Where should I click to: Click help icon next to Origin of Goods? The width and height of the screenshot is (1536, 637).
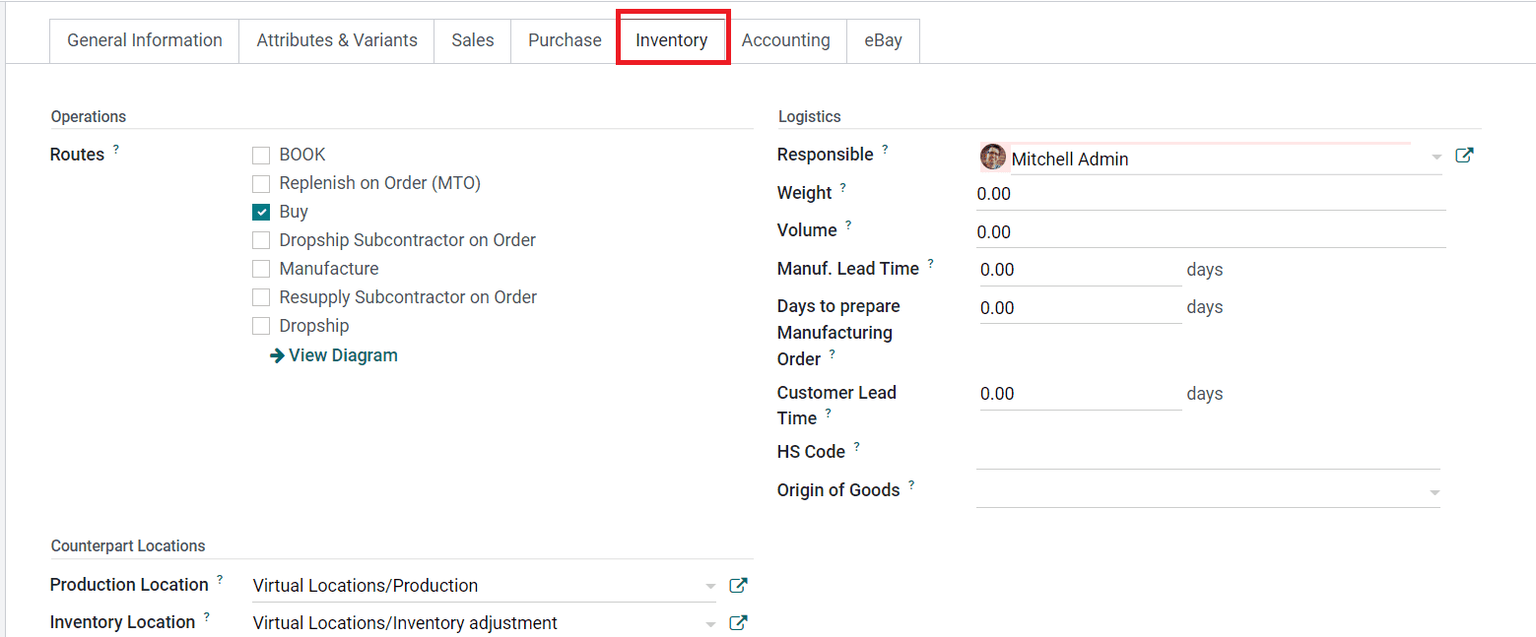[911, 485]
